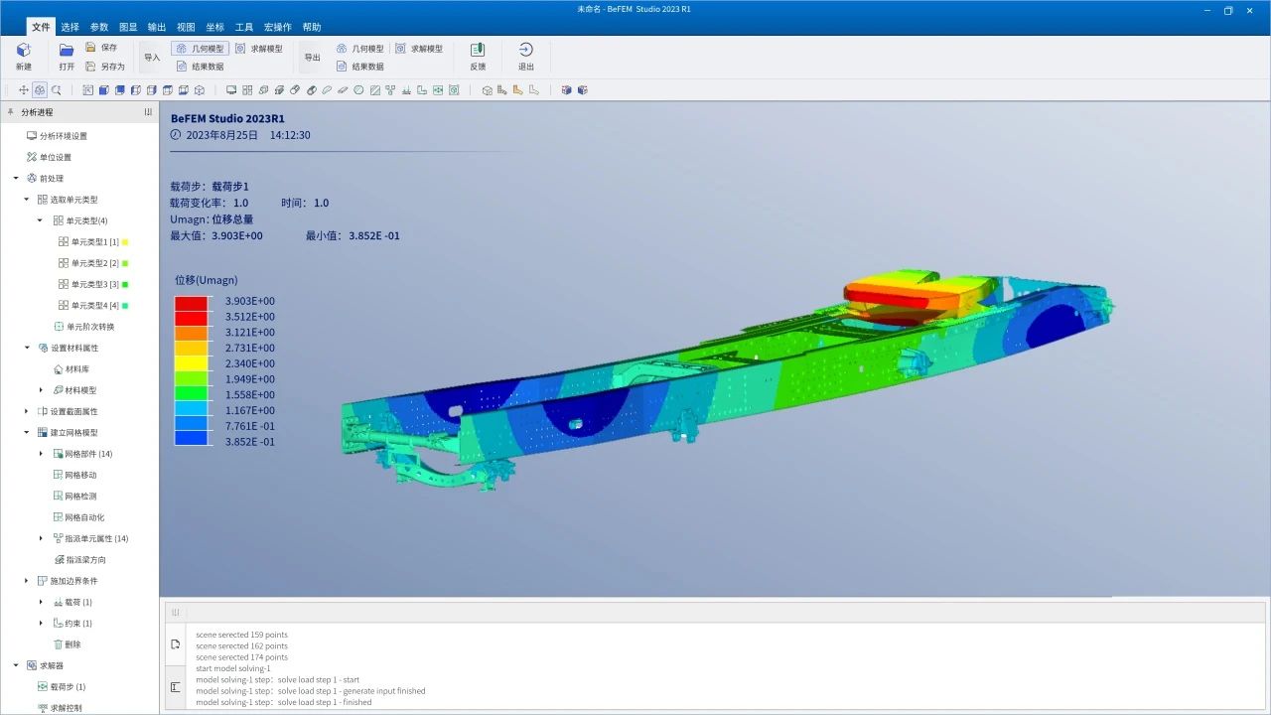Expand the 材料模型 tree node

point(41,390)
